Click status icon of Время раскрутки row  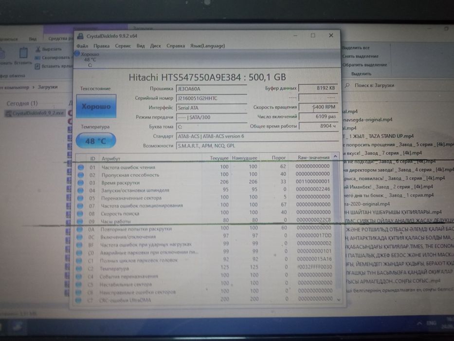click(x=81, y=183)
